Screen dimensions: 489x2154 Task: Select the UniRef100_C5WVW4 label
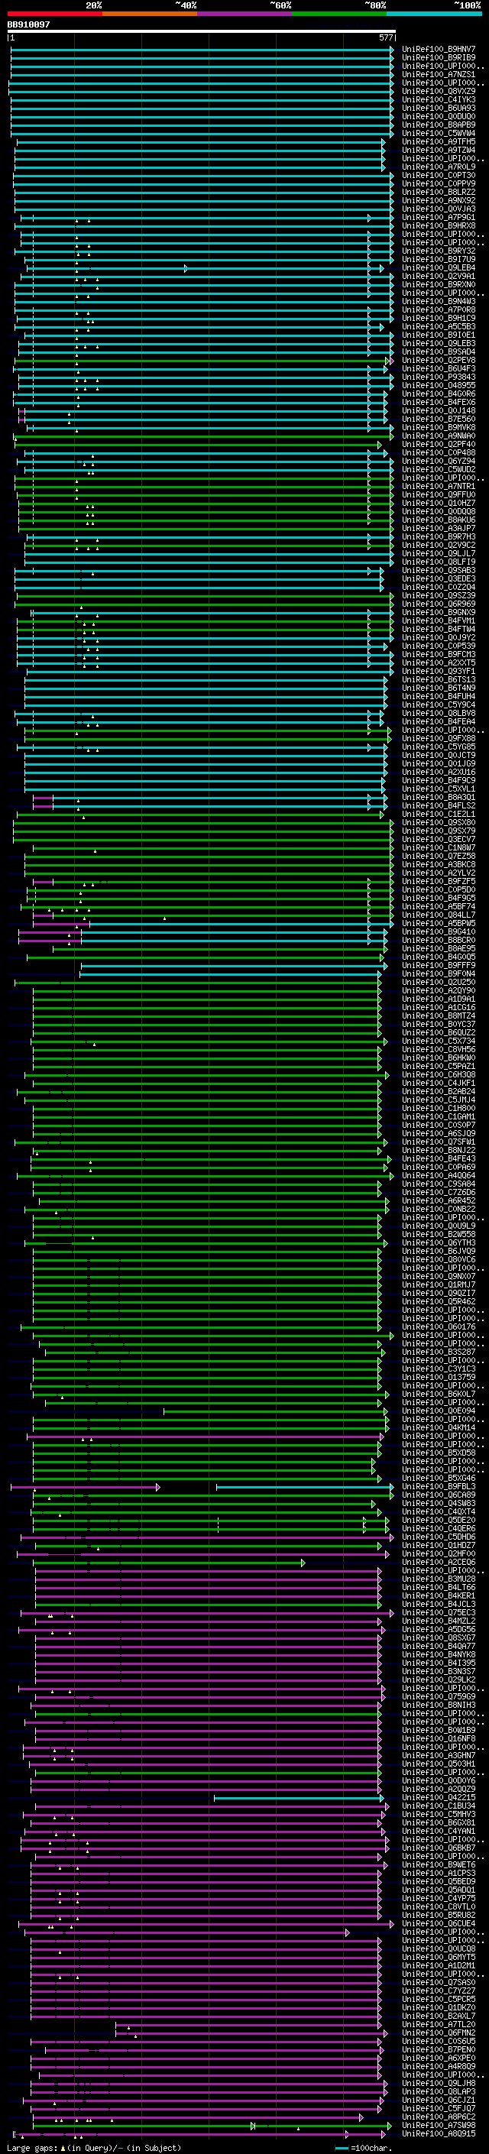[x=439, y=133]
